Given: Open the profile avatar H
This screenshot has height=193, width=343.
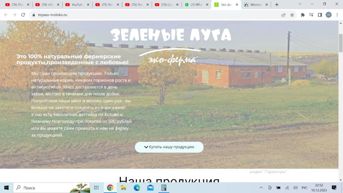Looking at the screenshot, I should click(329, 15).
